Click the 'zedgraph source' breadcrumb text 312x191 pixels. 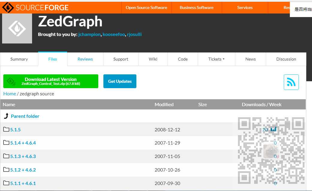(x=37, y=94)
